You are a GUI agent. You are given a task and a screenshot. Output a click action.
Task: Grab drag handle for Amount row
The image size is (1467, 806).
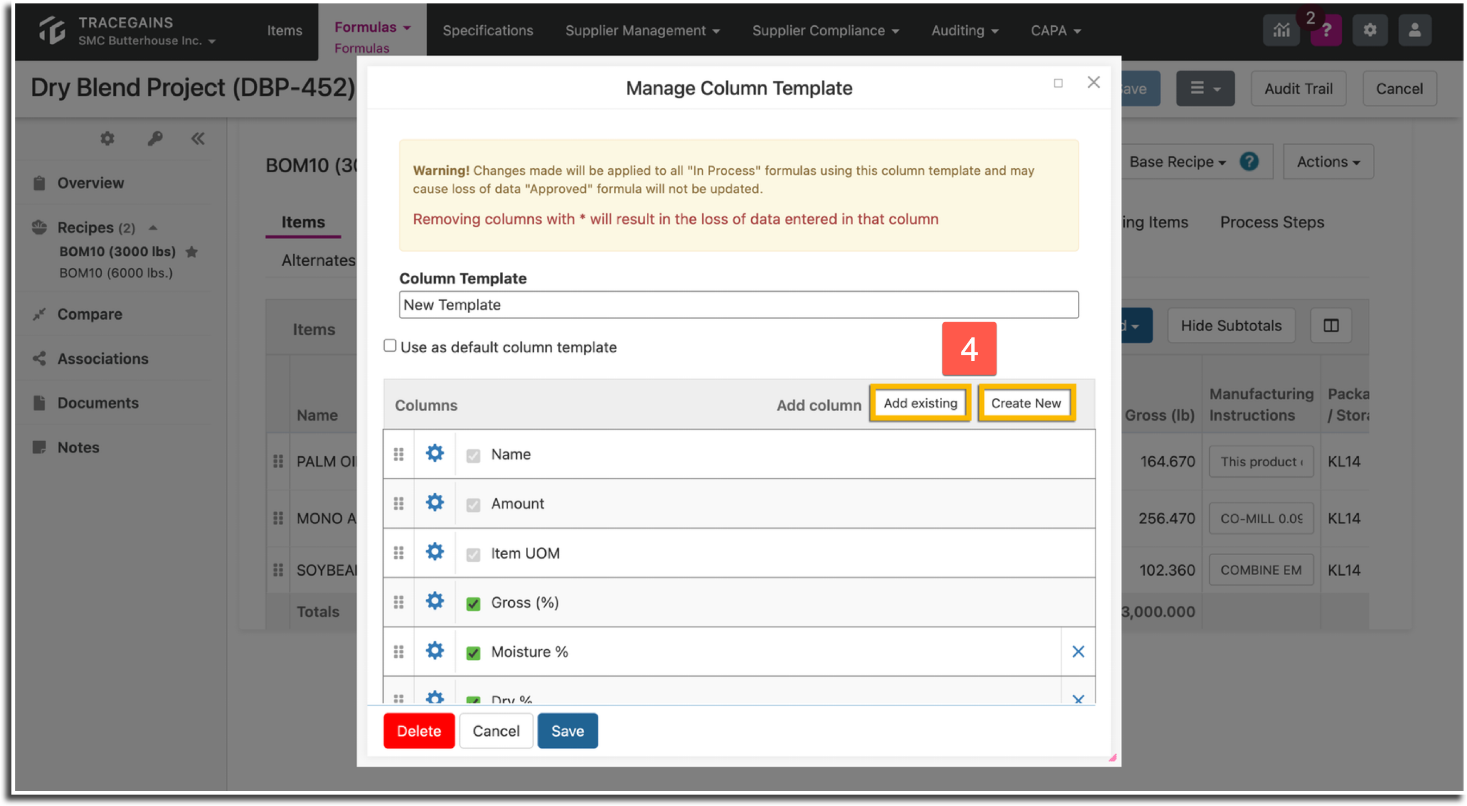click(399, 503)
